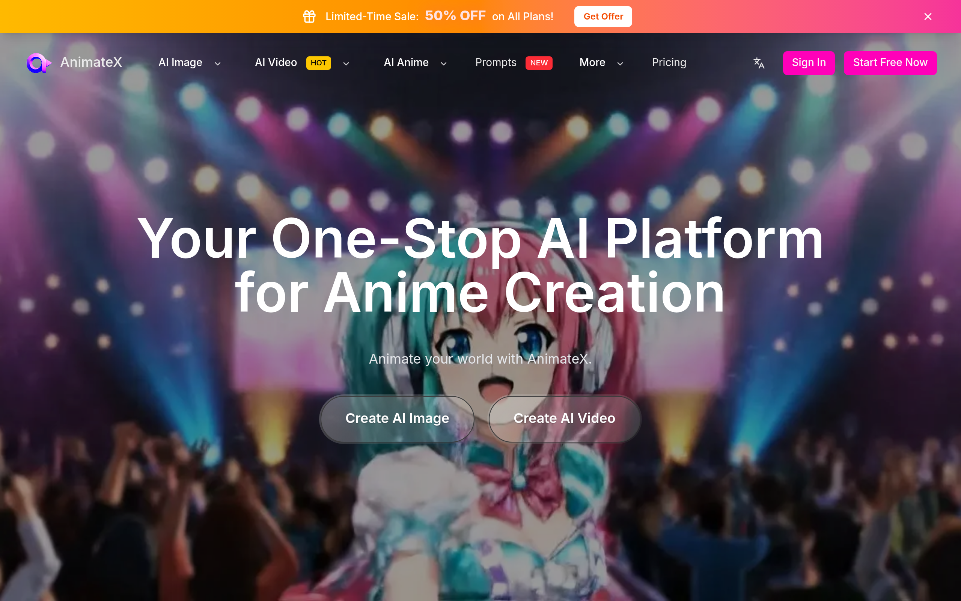
Task: Click the Get Offer button
Action: click(603, 16)
